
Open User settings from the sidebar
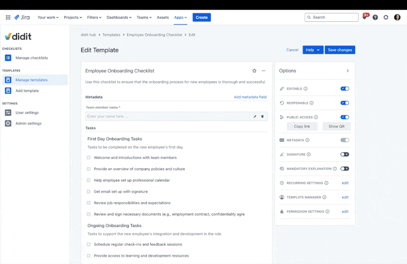click(x=27, y=112)
